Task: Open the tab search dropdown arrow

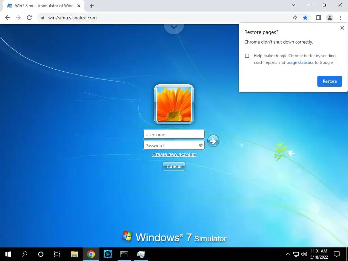Action: coord(293,5)
